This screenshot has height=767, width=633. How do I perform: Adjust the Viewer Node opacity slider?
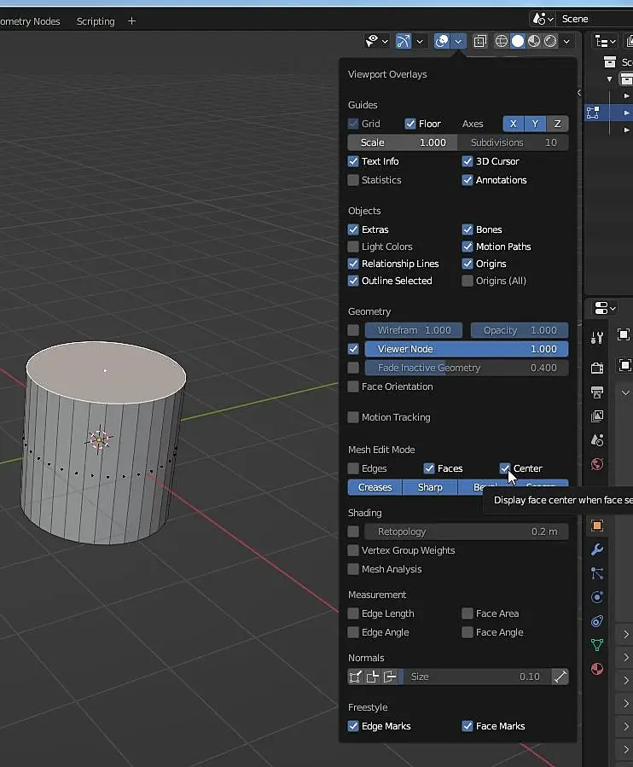coord(467,349)
